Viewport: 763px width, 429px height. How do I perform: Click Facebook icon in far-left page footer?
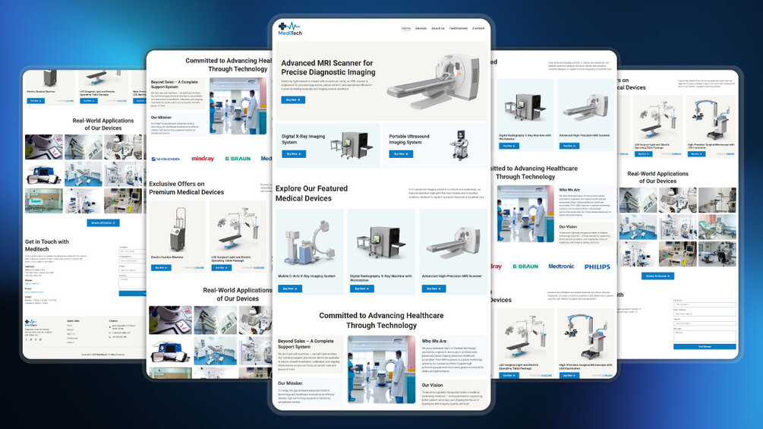pos(27,339)
